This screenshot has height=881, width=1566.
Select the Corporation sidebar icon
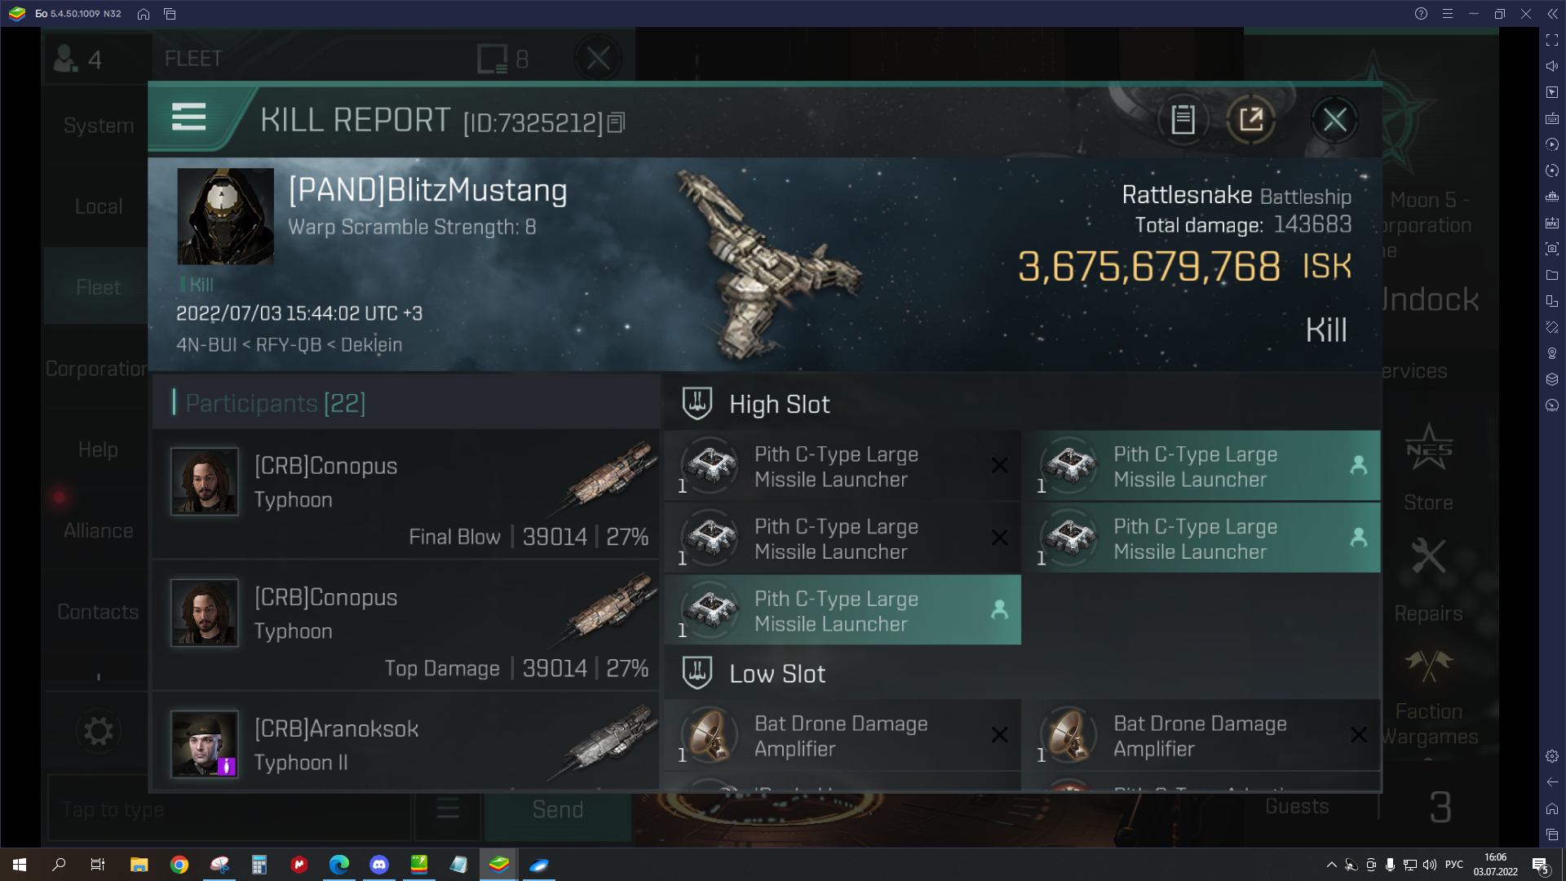pos(98,368)
